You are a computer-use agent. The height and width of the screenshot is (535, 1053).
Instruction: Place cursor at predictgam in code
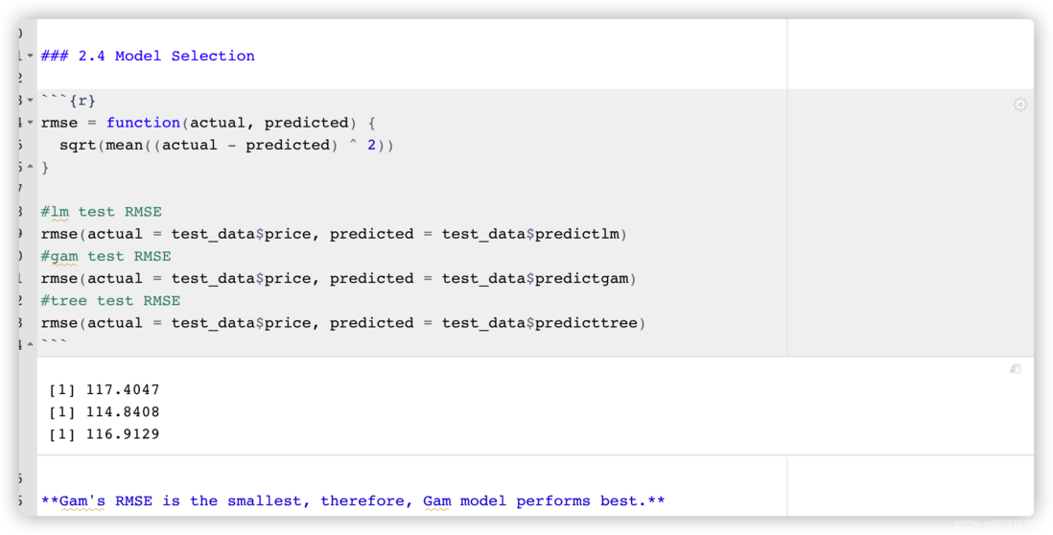[582, 279]
